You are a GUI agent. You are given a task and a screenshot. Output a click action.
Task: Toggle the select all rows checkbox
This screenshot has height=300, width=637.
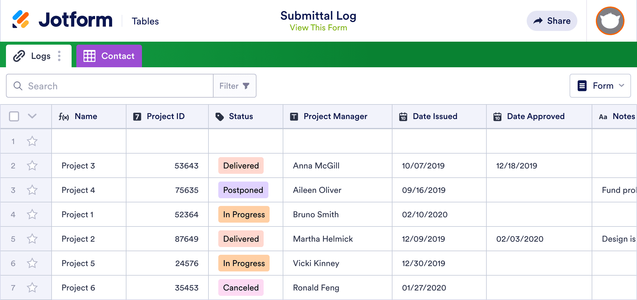(14, 116)
